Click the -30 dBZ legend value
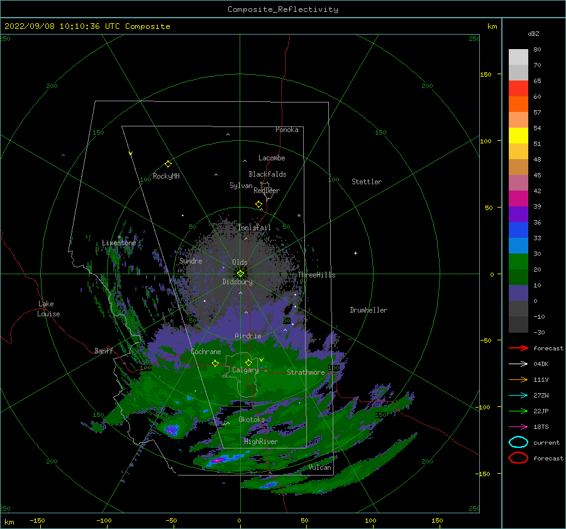566x529 pixels. click(540, 332)
